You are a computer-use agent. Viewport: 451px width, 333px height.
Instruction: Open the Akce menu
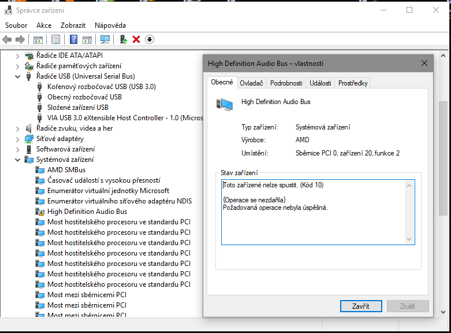(44, 25)
